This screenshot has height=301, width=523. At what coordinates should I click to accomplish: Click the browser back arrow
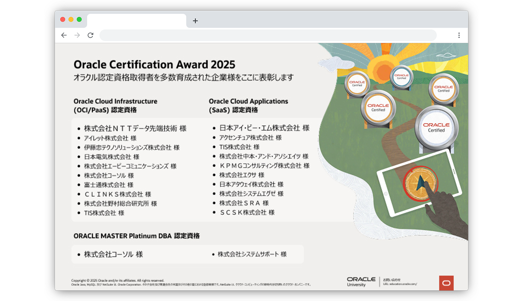click(64, 35)
